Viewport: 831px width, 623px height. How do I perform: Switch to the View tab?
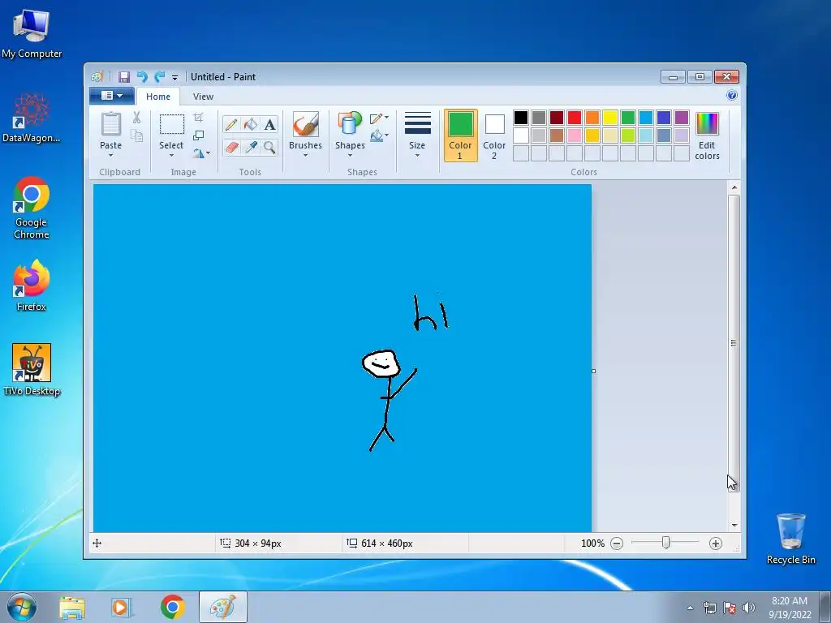point(203,97)
